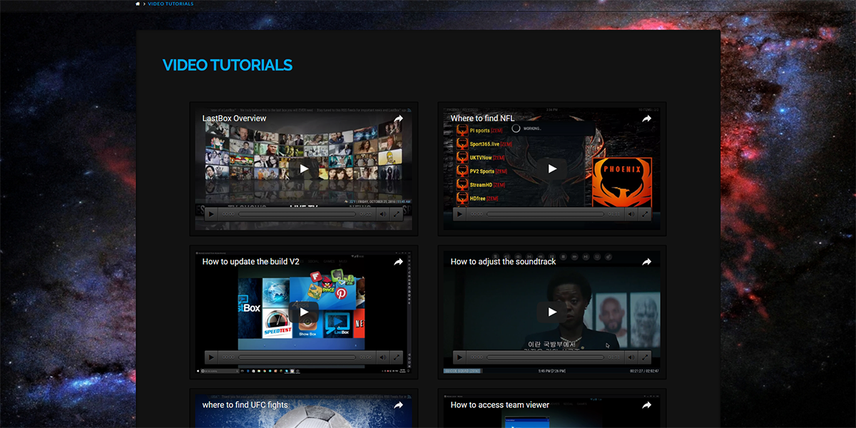The width and height of the screenshot is (856, 428).
Task: Click control-bar play on Where to find NFL
Action: 459,213
